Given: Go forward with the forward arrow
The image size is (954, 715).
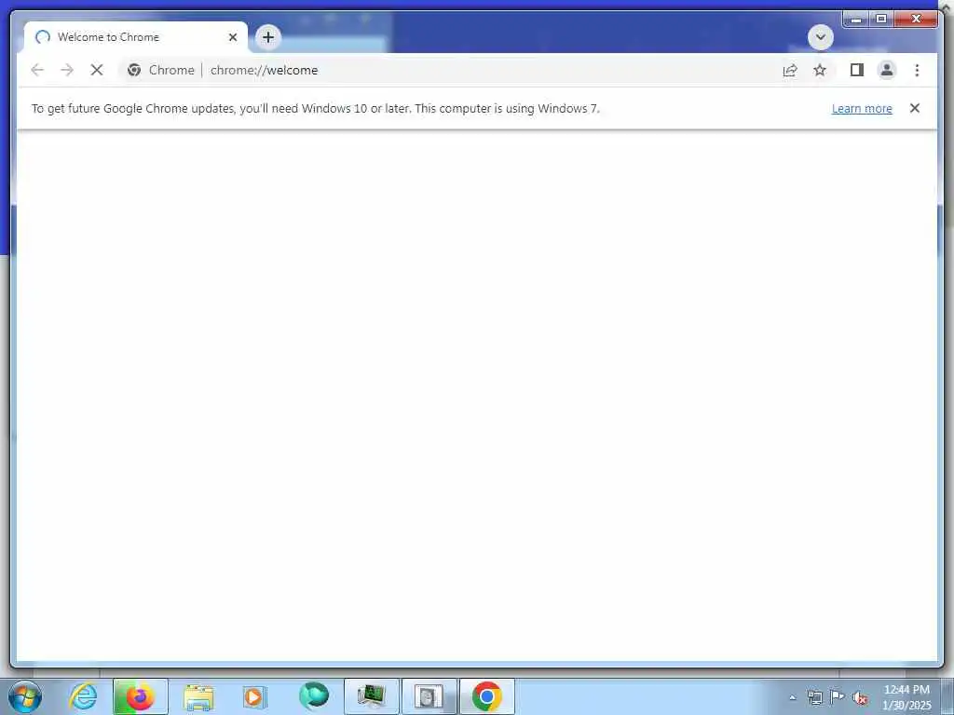Looking at the screenshot, I should [67, 70].
